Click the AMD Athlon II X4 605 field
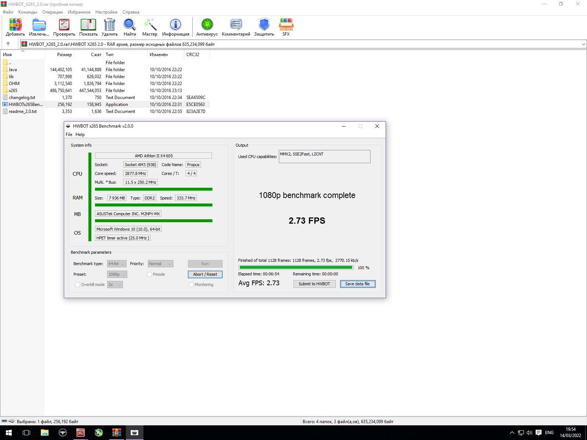This screenshot has width=587, height=440. pos(153,156)
